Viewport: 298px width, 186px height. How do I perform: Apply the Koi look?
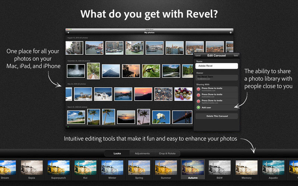(x=86, y=168)
